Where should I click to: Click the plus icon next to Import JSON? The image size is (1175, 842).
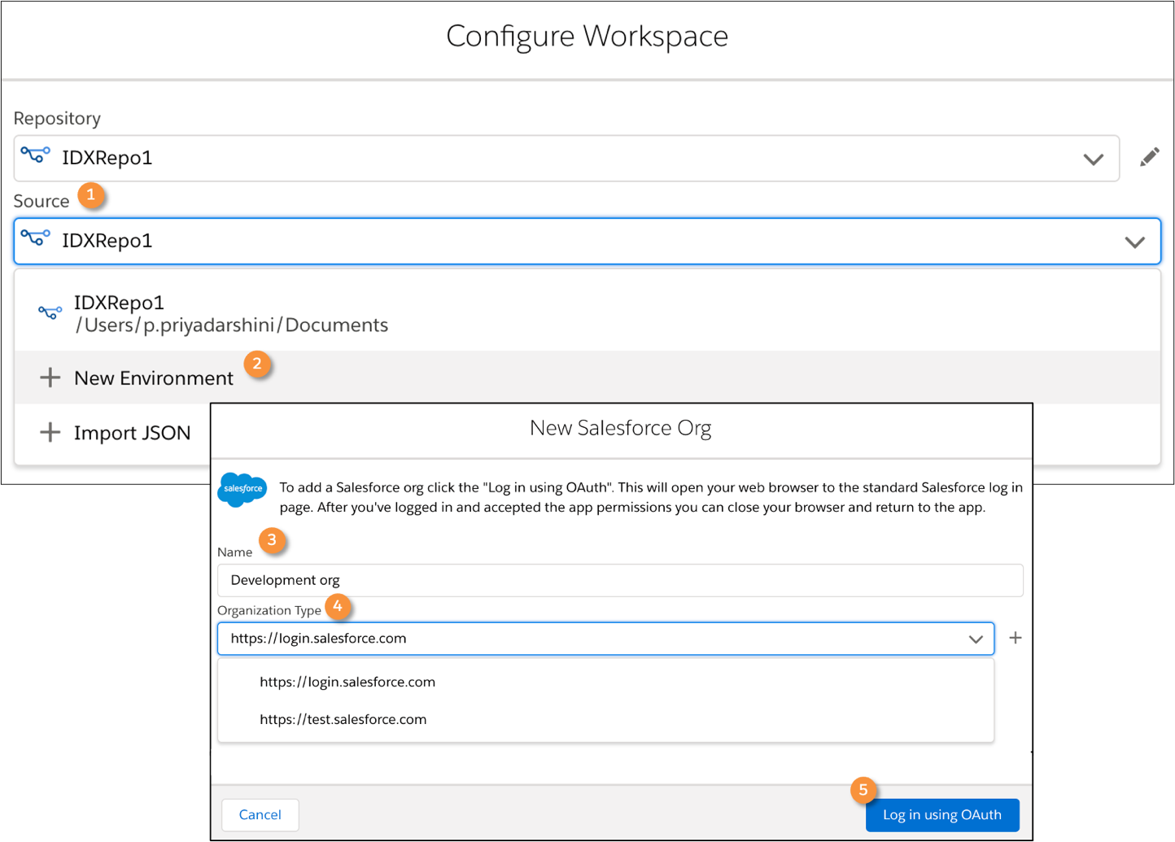(50, 432)
